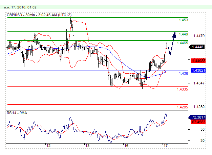Click date 16 on the time axis

point(126,146)
